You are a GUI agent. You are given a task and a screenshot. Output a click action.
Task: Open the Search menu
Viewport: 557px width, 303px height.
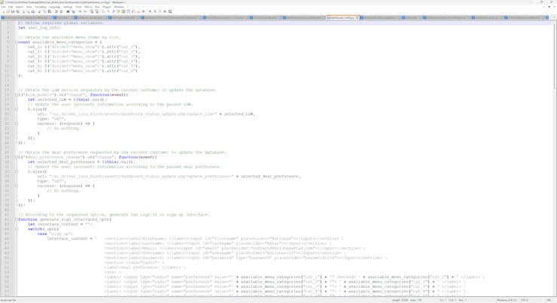coord(20,7)
